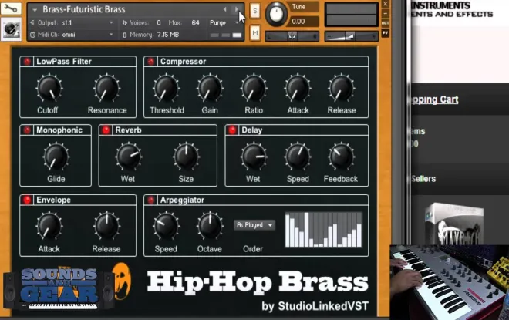
Task: Click the Tune value 0.00 field
Action: 303,22
